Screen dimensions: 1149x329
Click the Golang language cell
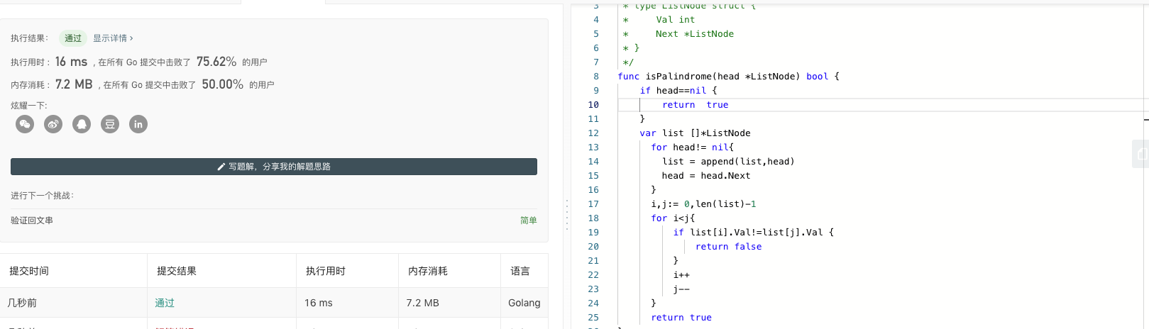click(x=524, y=303)
